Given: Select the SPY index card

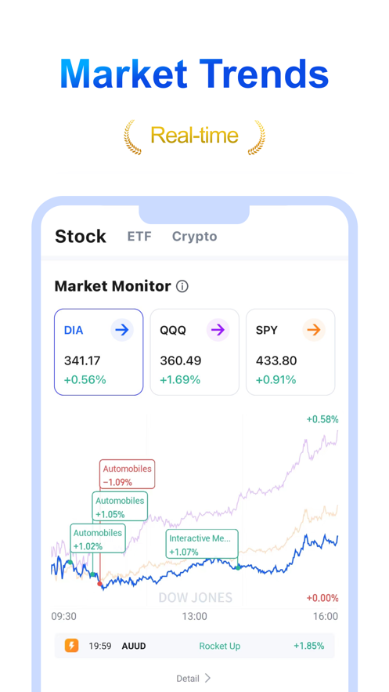Looking at the screenshot, I should click(290, 352).
